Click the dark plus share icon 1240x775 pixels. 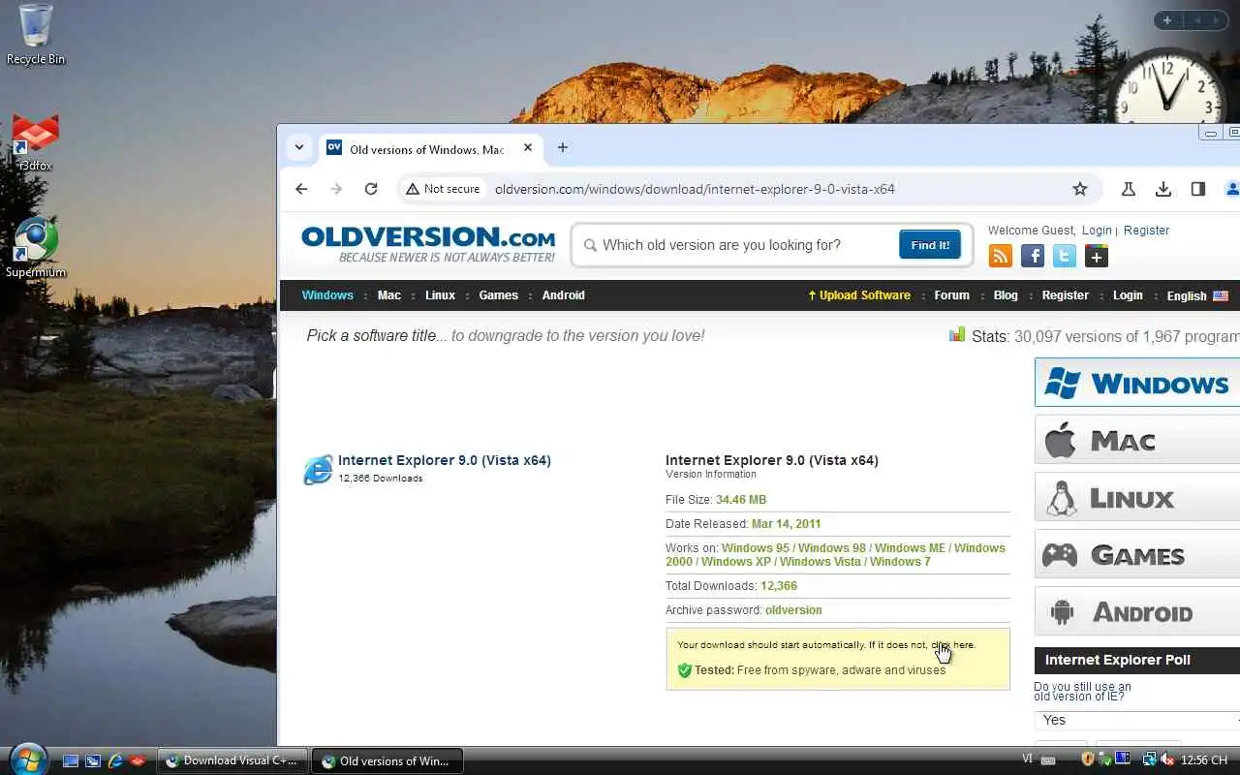point(1097,256)
